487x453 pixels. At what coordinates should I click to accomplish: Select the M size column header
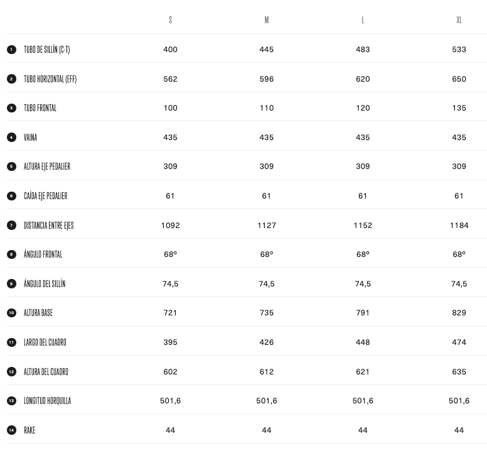tap(267, 20)
